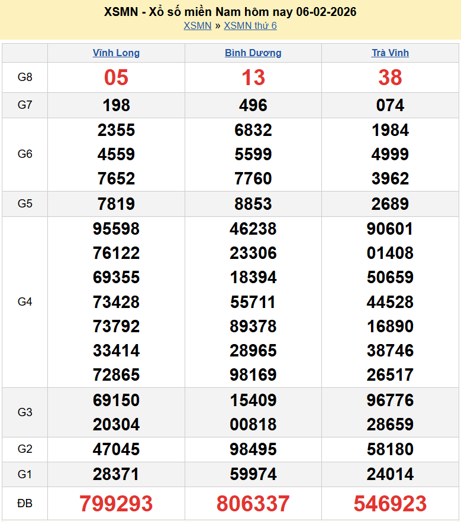
Task: Click the G8 row label
Action: point(25,77)
